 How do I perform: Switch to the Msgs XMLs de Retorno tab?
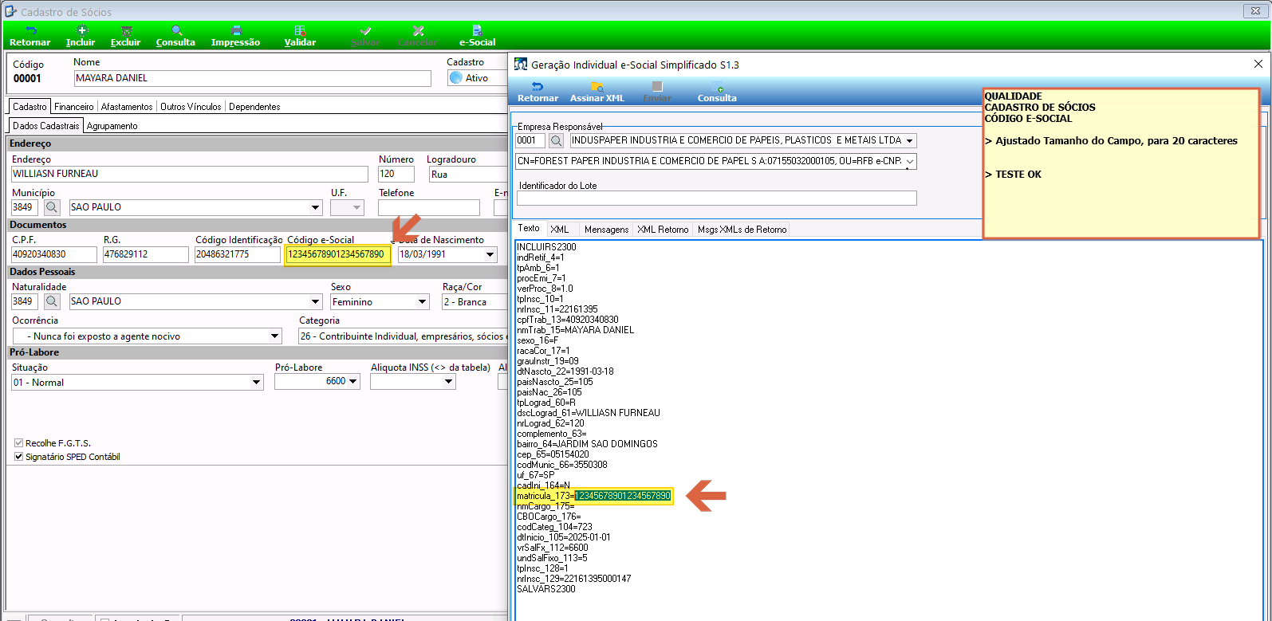click(x=742, y=229)
